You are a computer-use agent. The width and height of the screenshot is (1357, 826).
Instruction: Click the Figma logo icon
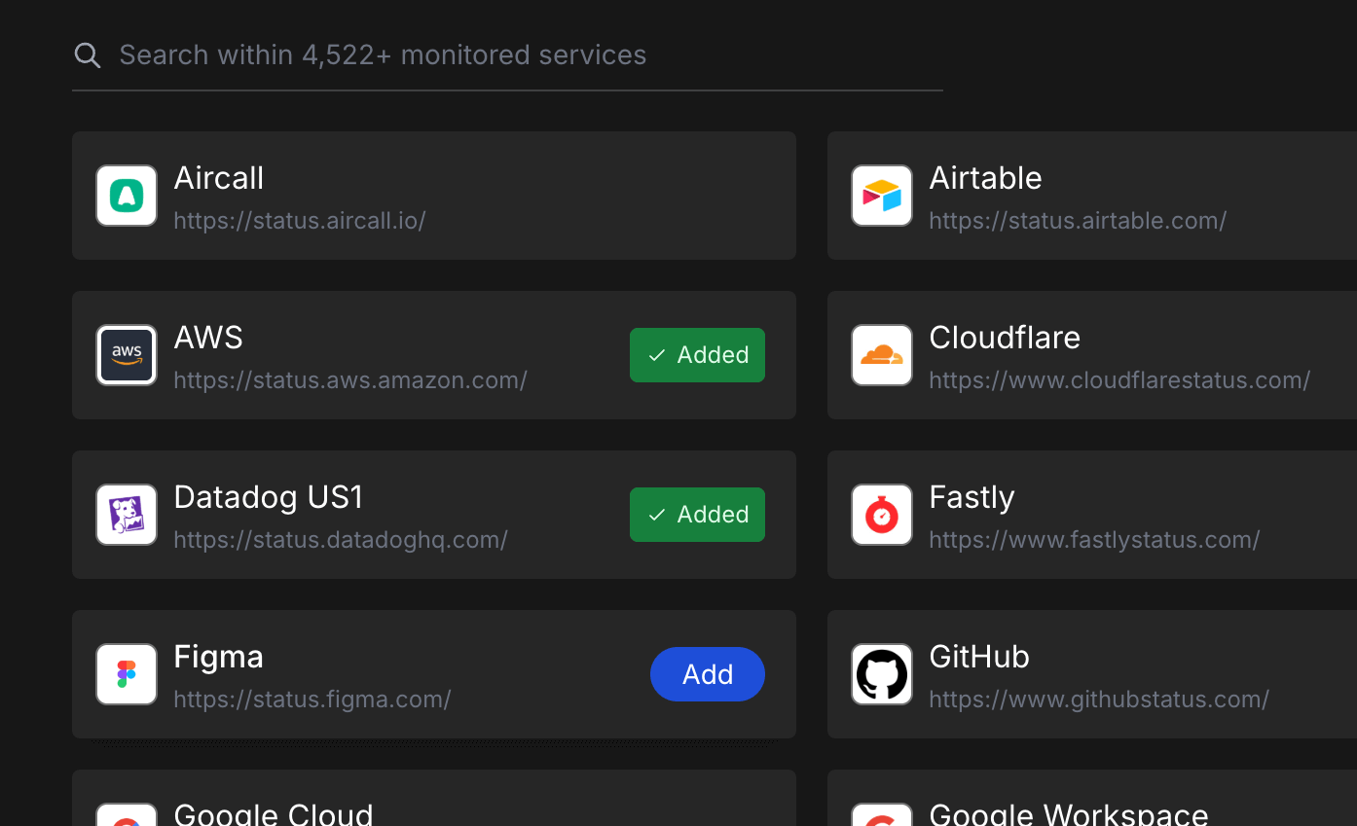coord(127,674)
